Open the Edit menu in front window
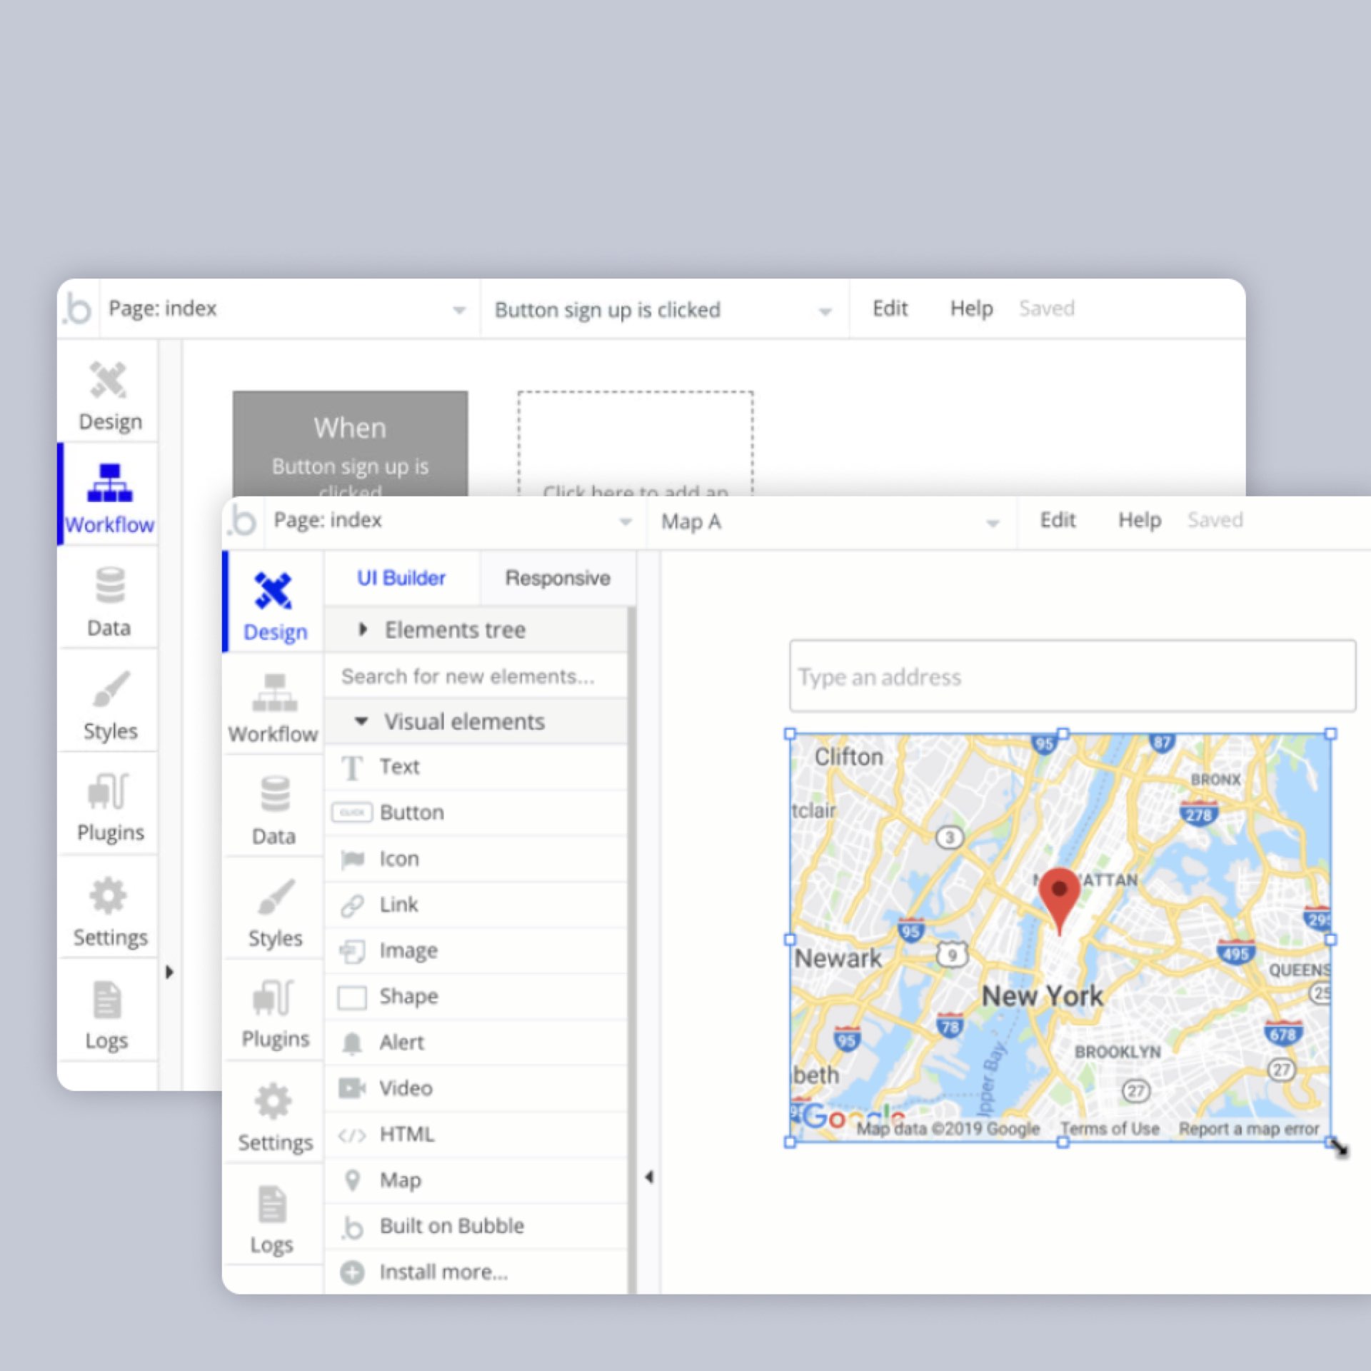 coord(1057,520)
